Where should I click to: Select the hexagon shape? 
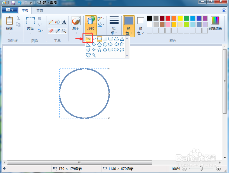click(105, 44)
